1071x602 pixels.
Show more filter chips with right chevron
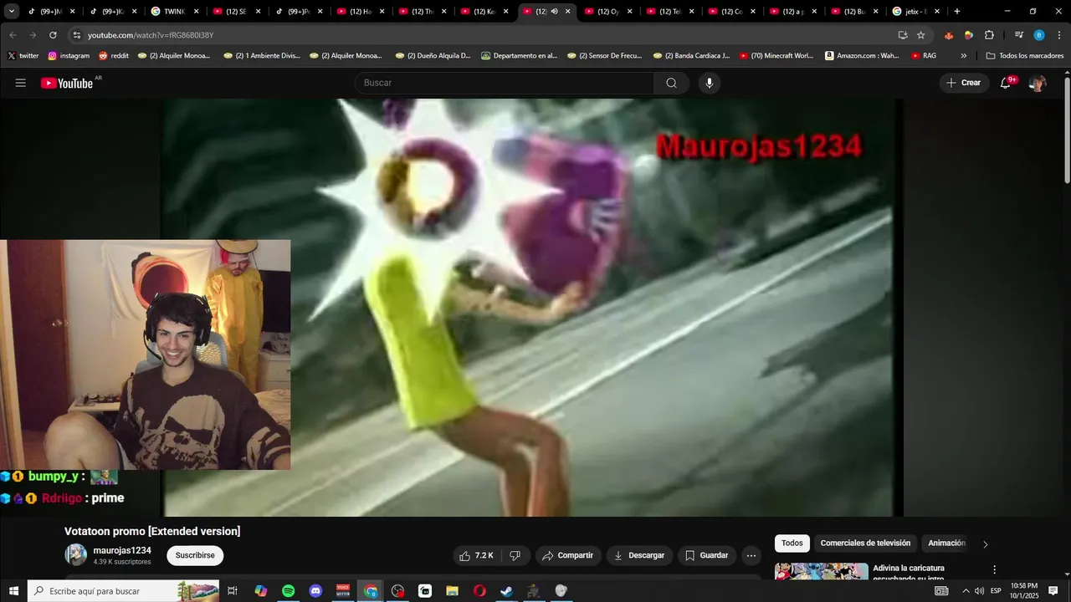(x=985, y=544)
